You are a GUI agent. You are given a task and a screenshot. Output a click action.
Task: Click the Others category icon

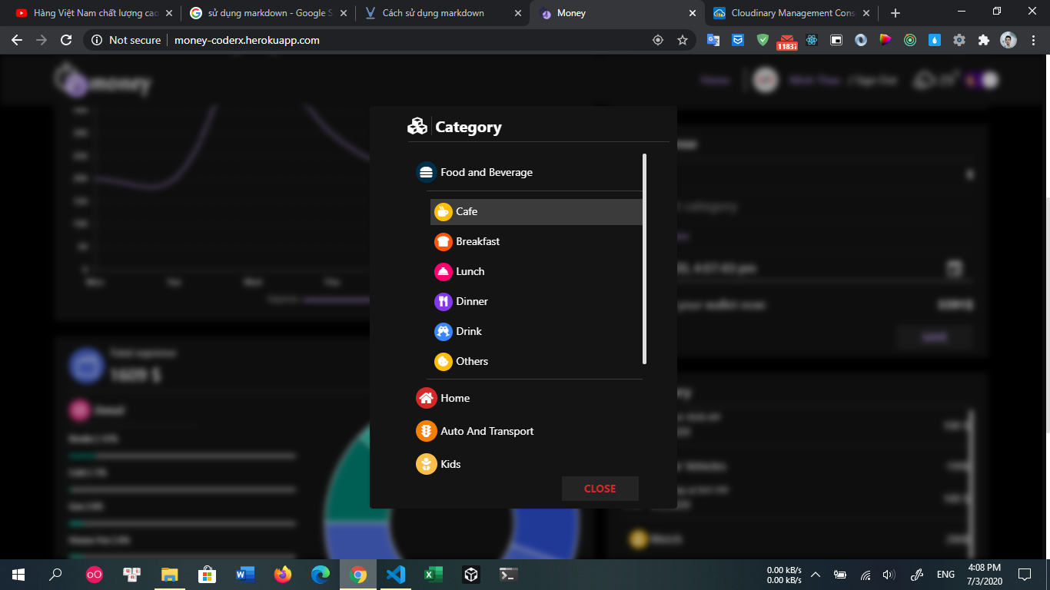(443, 361)
